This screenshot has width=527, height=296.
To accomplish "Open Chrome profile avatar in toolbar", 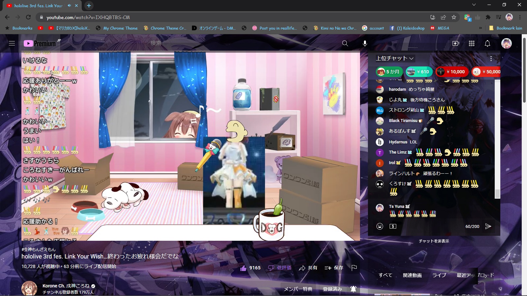I will [509, 17].
